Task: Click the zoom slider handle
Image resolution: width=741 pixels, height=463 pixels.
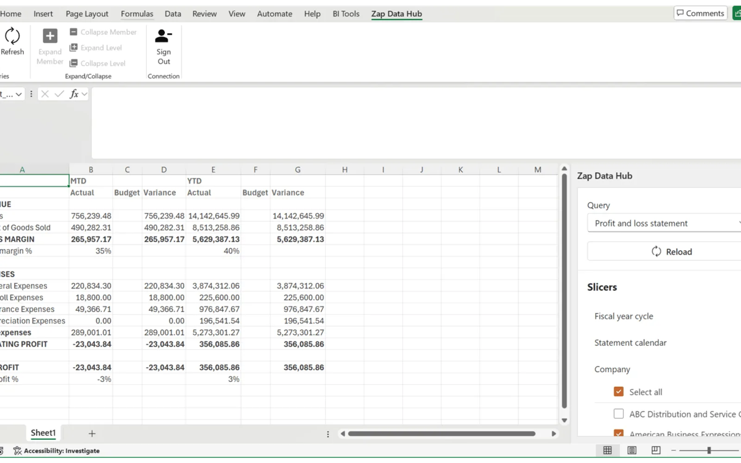Action: 709,450
